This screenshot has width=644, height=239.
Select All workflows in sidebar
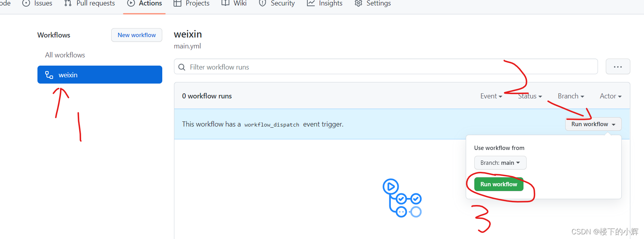tap(65, 55)
